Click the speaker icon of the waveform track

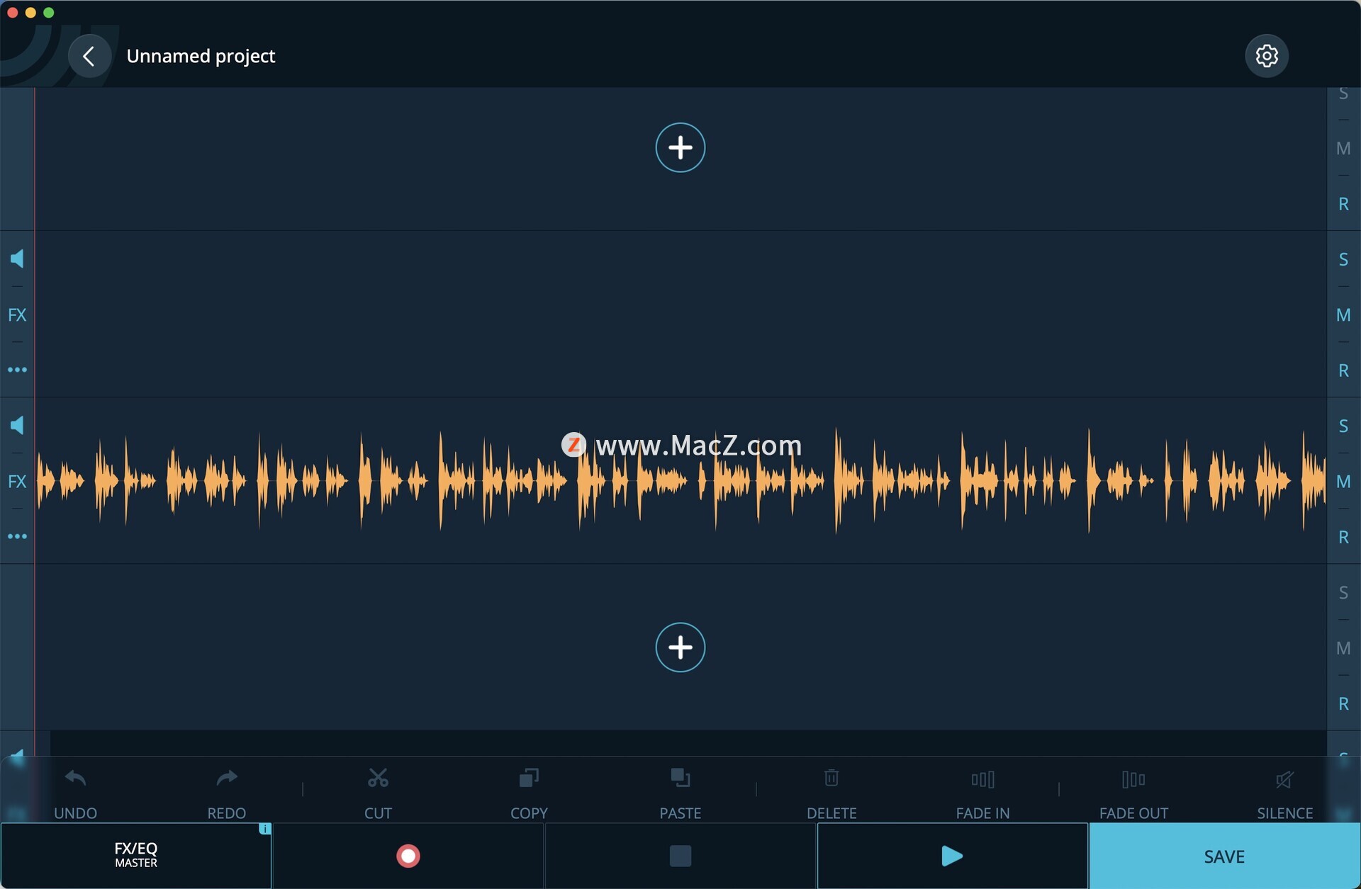click(17, 425)
